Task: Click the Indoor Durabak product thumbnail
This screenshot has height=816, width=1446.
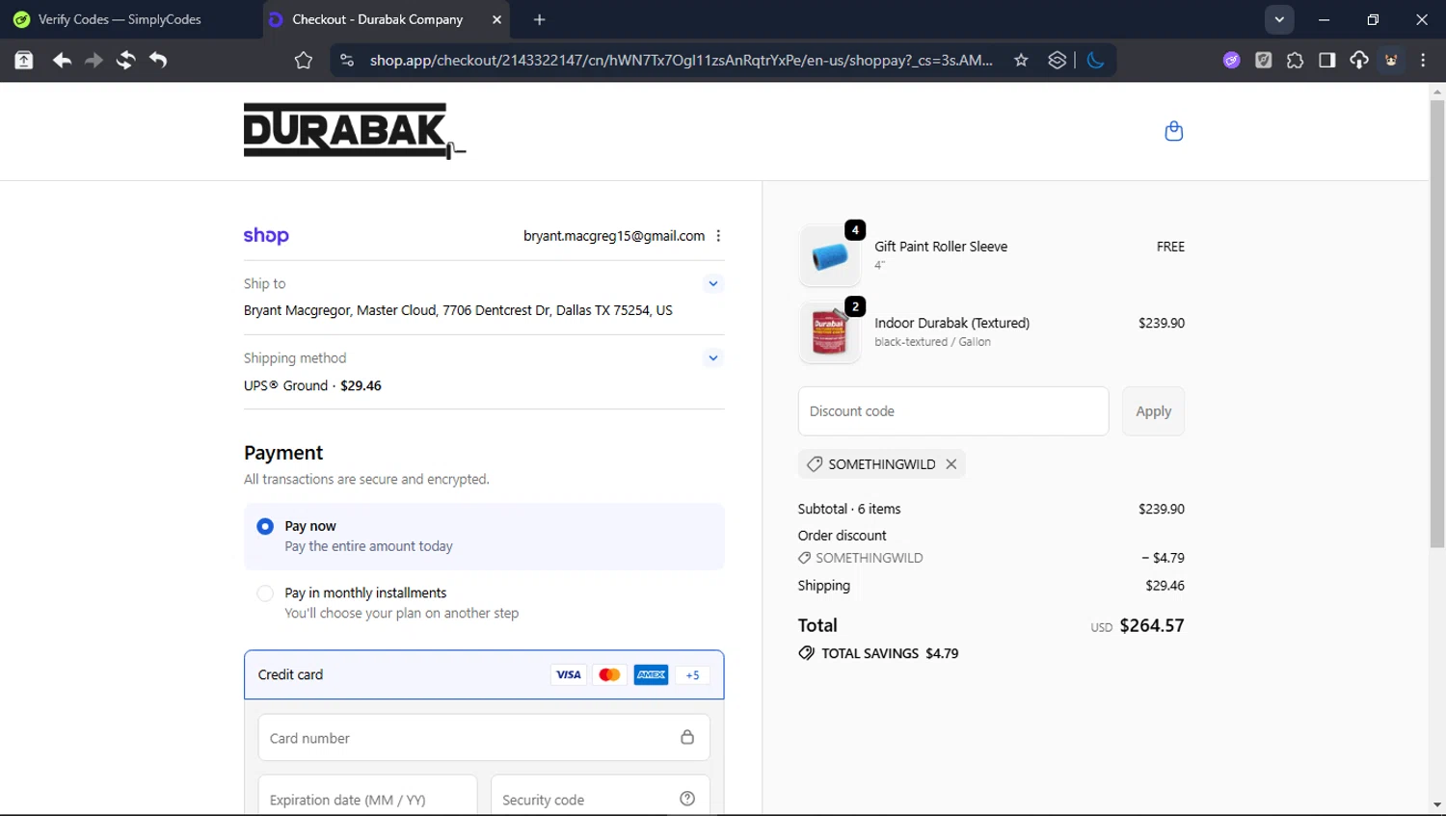Action: 829,332
